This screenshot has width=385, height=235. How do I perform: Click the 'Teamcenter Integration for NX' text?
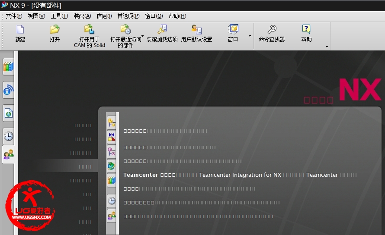coord(240,175)
